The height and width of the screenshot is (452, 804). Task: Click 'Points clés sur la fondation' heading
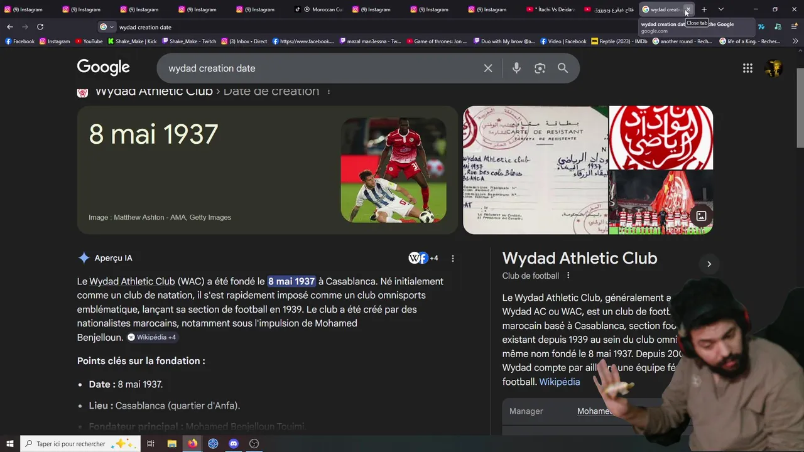click(x=141, y=361)
